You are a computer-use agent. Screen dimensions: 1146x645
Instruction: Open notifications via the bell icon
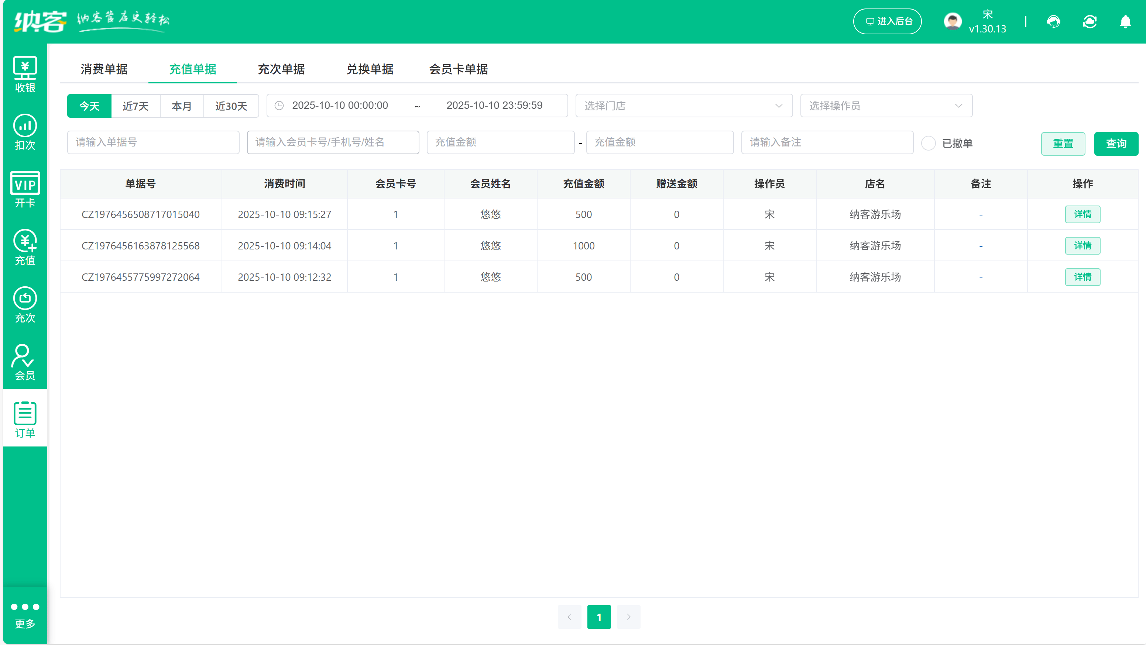pos(1125,21)
